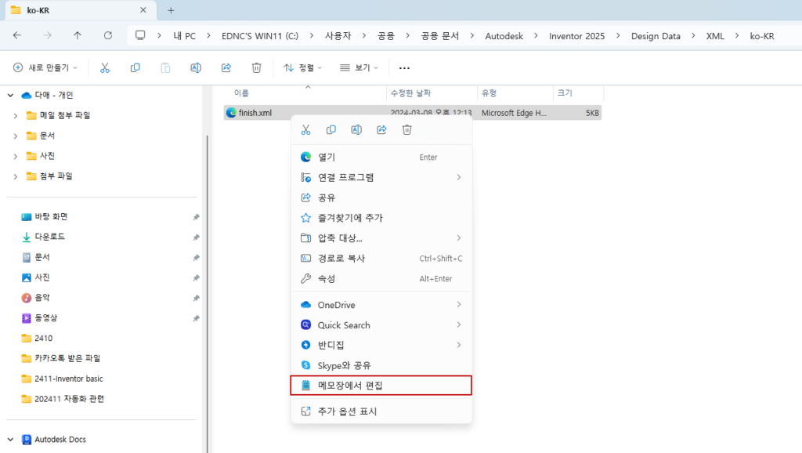This screenshot has width=802, height=453.
Task: Refresh the current folder view
Action: [x=108, y=35]
